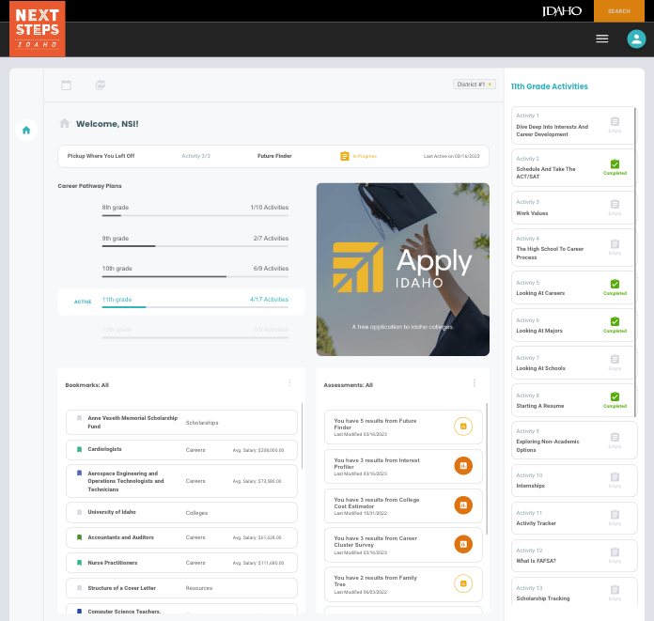Toggle bookmark flag for Accountants and Auditors
654x621 pixels.
pos(79,537)
